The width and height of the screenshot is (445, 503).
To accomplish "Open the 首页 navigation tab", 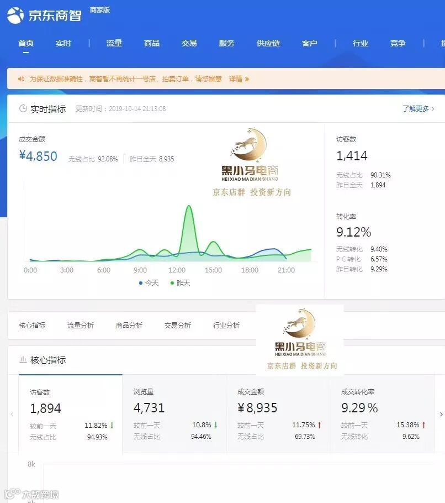I will 26,43.
